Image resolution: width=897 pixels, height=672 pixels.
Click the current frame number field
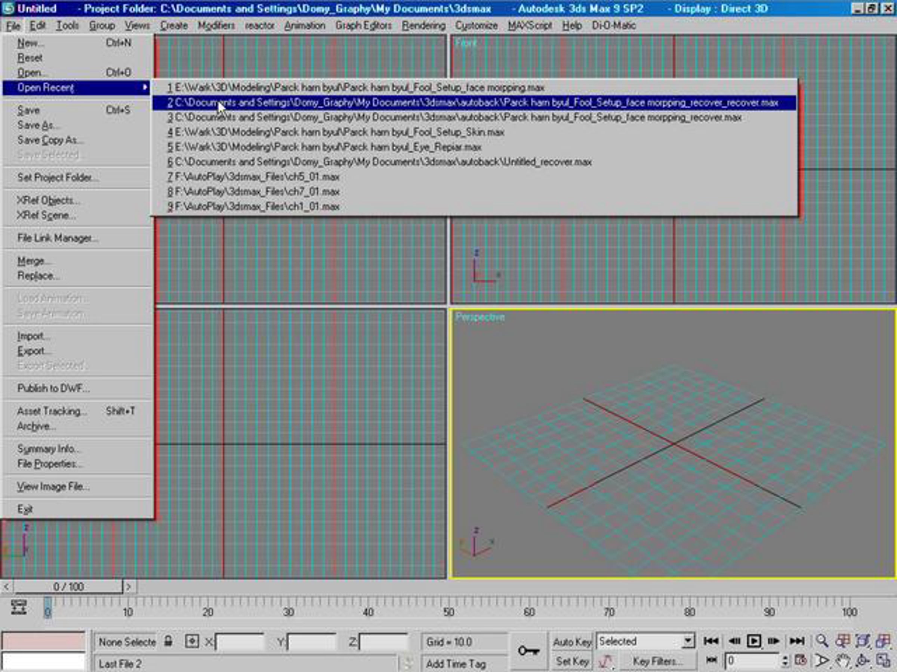(x=753, y=661)
